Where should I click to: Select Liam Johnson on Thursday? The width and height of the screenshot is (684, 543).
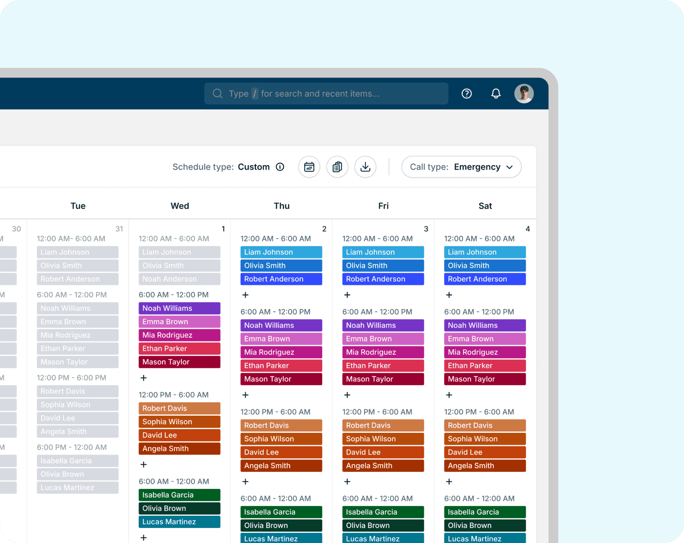281,252
